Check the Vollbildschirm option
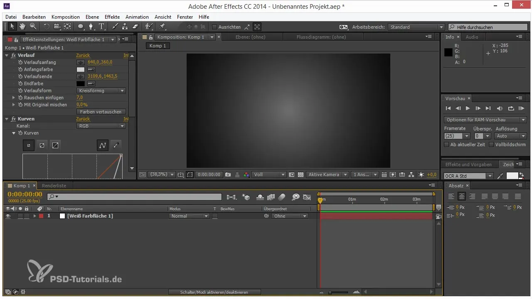Screen dimensions: 532x299 [491, 145]
